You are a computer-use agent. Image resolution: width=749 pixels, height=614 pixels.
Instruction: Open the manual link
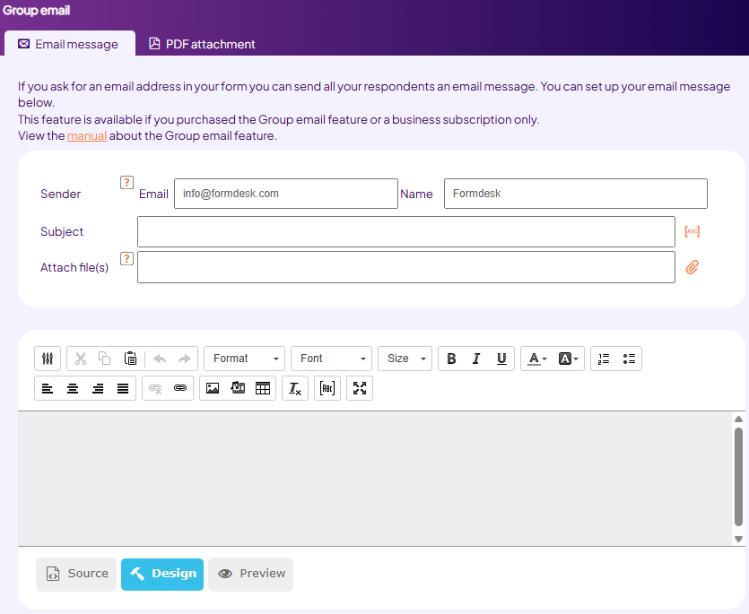[x=86, y=136]
